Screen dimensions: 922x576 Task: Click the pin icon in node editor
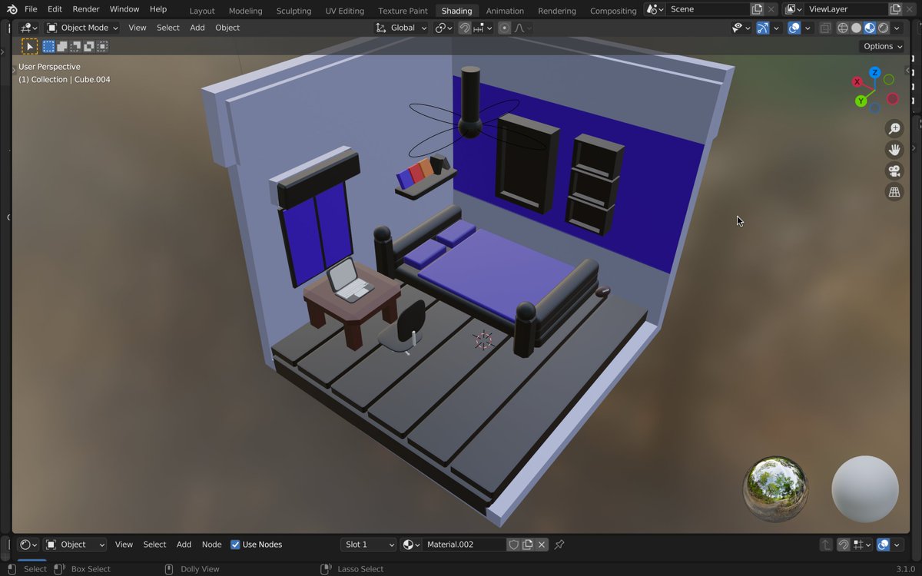tap(559, 545)
